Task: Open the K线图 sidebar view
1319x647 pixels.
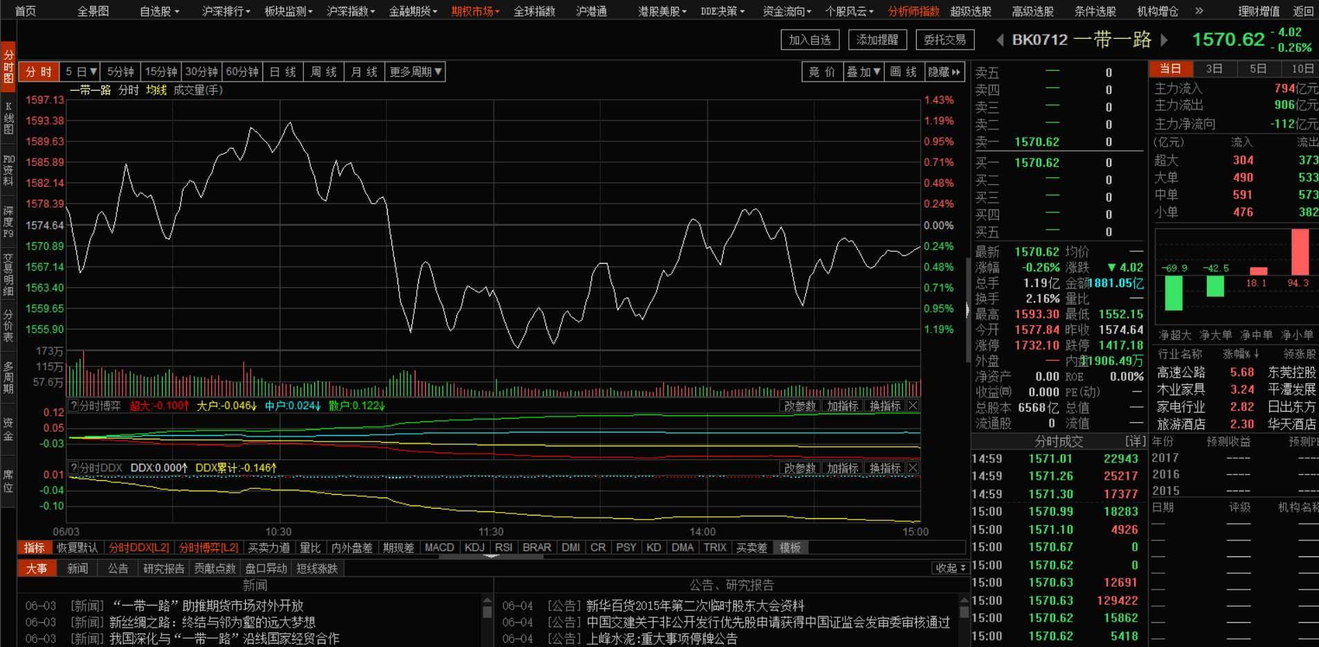Action: click(8, 118)
